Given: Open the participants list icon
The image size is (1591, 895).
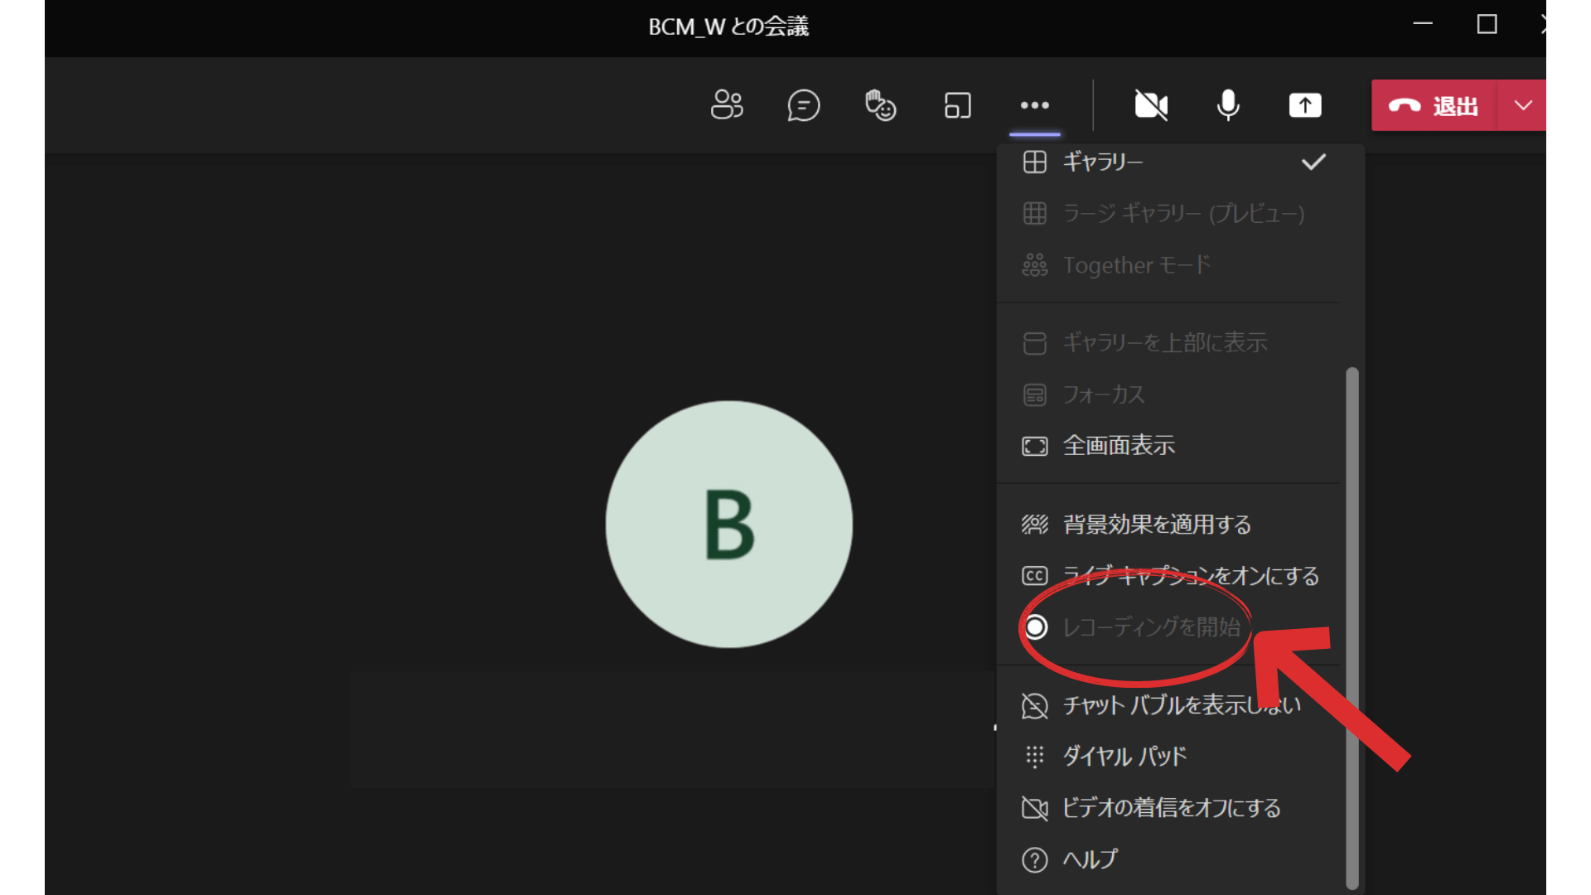Looking at the screenshot, I should (726, 105).
